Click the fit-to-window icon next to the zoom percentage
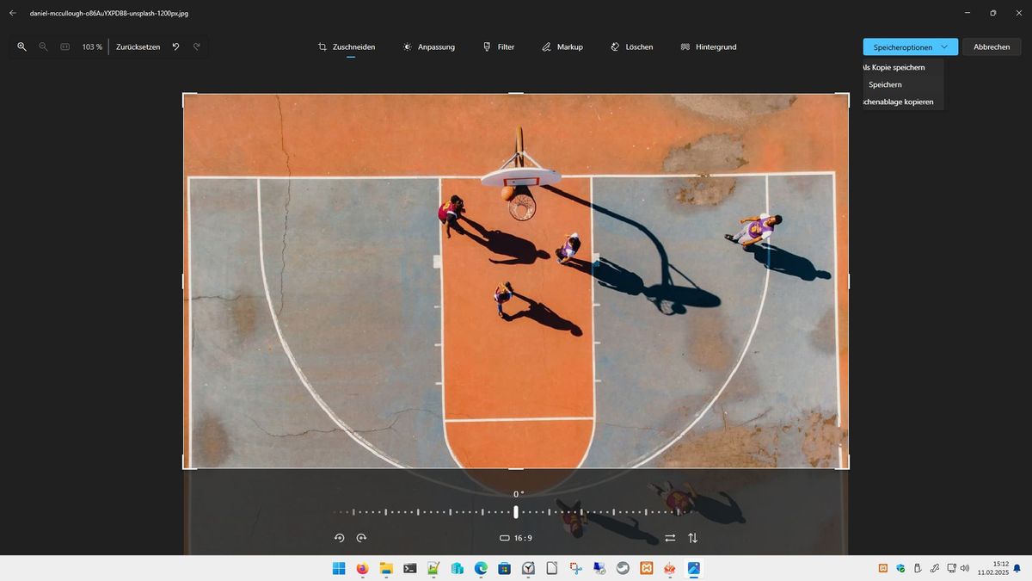The width and height of the screenshot is (1032, 581). coord(64,46)
